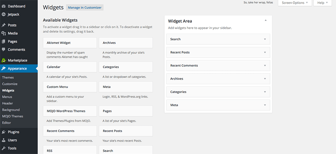336x154 pixels.
Task: Go to the Media menu
Action: [x=13, y=33]
